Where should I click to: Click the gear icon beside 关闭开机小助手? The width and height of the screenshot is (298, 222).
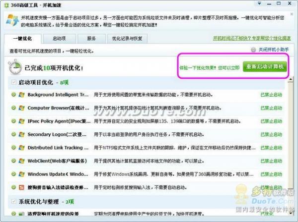[x=253, y=50]
